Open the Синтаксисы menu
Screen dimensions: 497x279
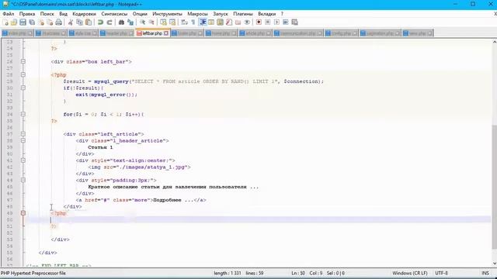[114, 14]
